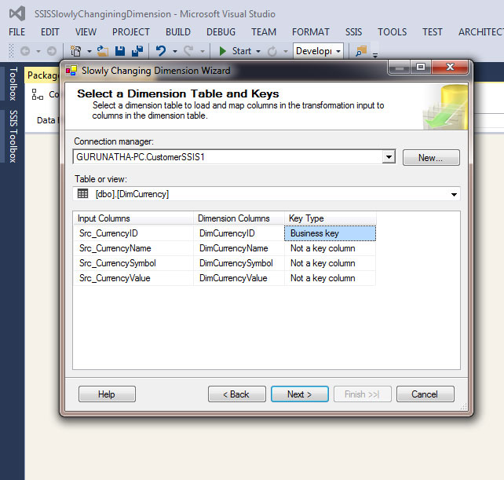Open the FORMAT menu
Viewport: 504px width, 480px height.
pos(311,32)
